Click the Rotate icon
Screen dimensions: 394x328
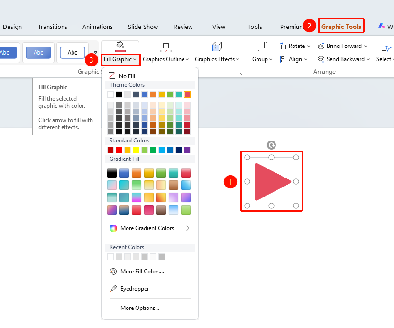pos(283,46)
